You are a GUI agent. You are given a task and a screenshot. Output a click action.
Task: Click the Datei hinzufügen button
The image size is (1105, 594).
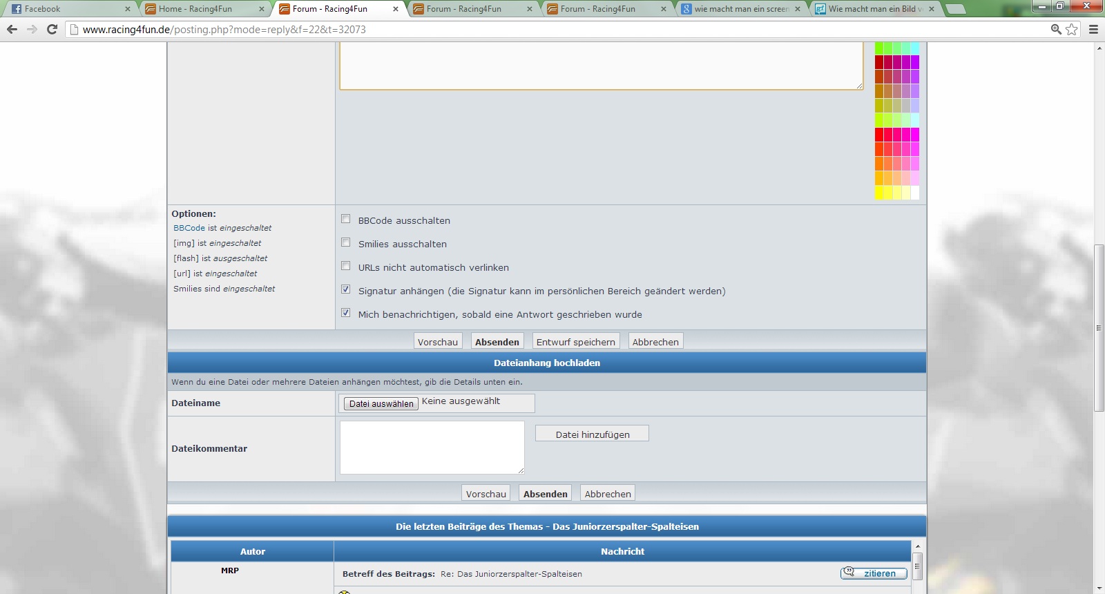point(592,434)
